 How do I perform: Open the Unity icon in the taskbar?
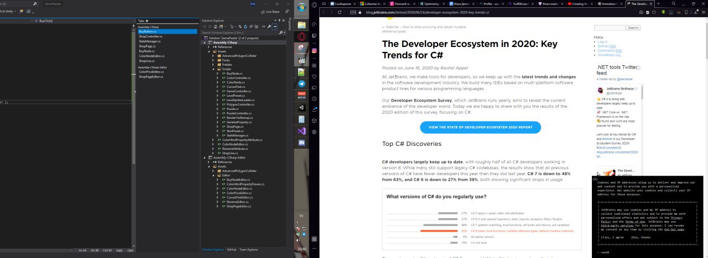coord(301,107)
